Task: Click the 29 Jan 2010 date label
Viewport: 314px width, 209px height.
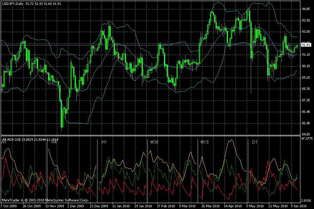Action: tap(143, 206)
